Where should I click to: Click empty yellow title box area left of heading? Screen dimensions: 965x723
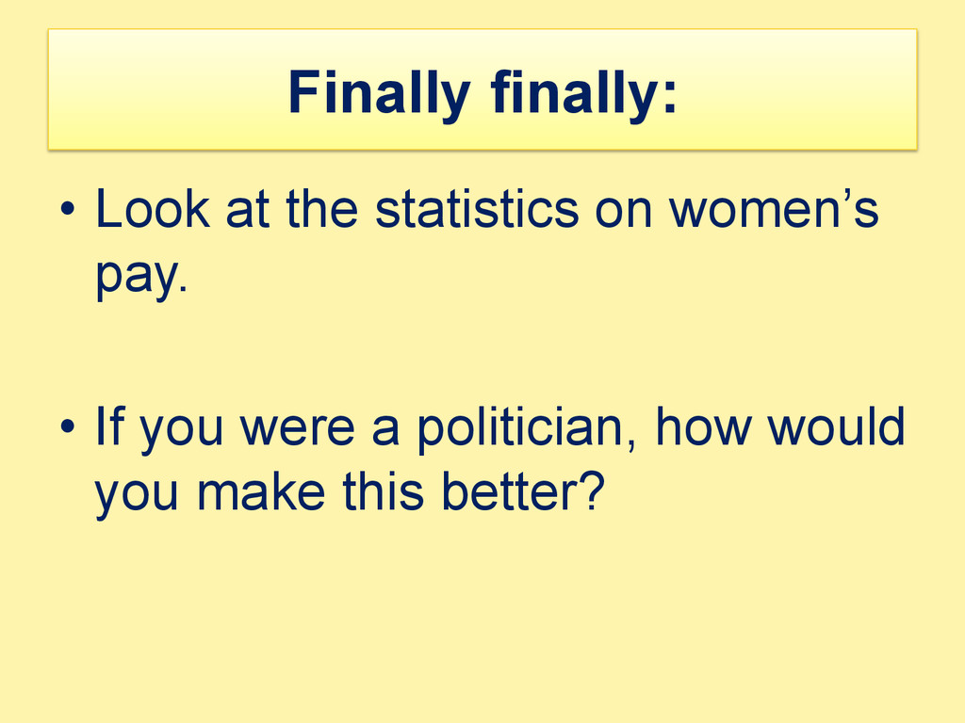(x=166, y=89)
